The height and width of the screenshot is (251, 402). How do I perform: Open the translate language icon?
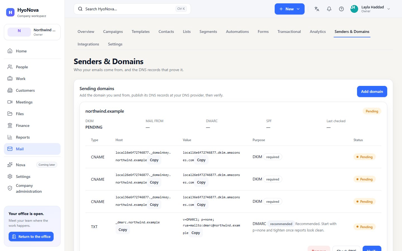(x=317, y=9)
